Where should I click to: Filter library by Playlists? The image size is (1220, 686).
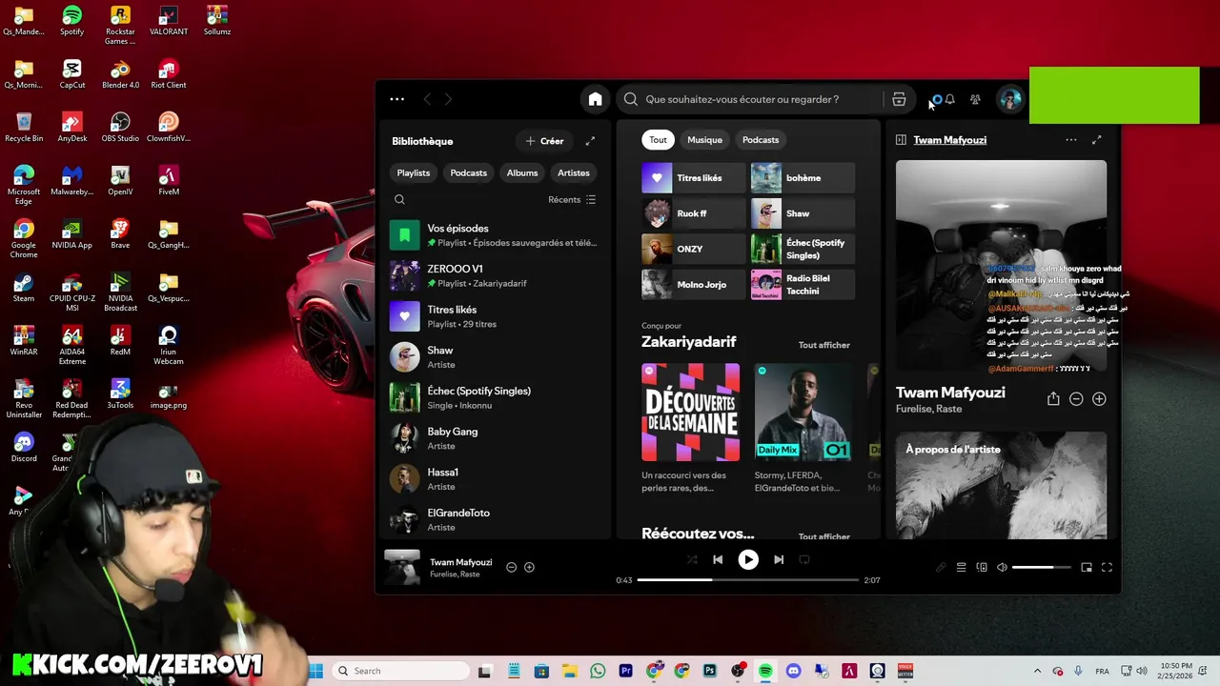coord(414,172)
